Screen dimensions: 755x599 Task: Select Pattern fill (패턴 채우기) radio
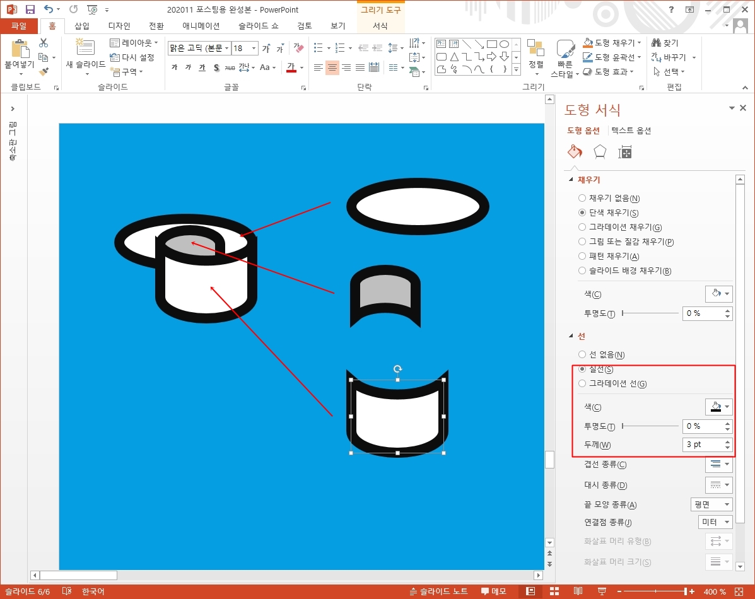[x=582, y=256]
